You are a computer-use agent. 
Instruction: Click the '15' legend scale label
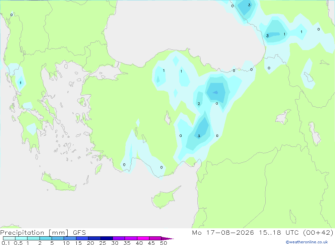(78, 243)
